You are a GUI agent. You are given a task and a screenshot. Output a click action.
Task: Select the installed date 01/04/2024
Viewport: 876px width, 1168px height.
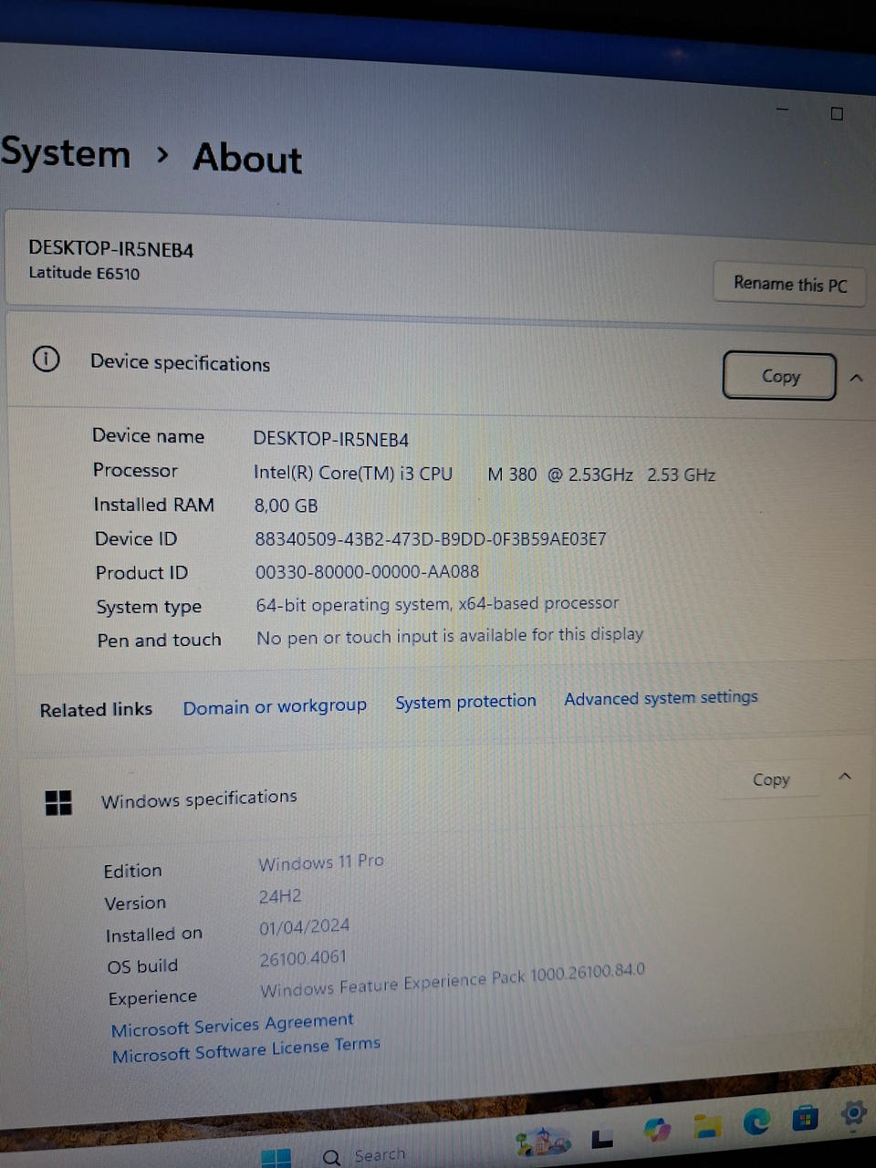tap(304, 926)
